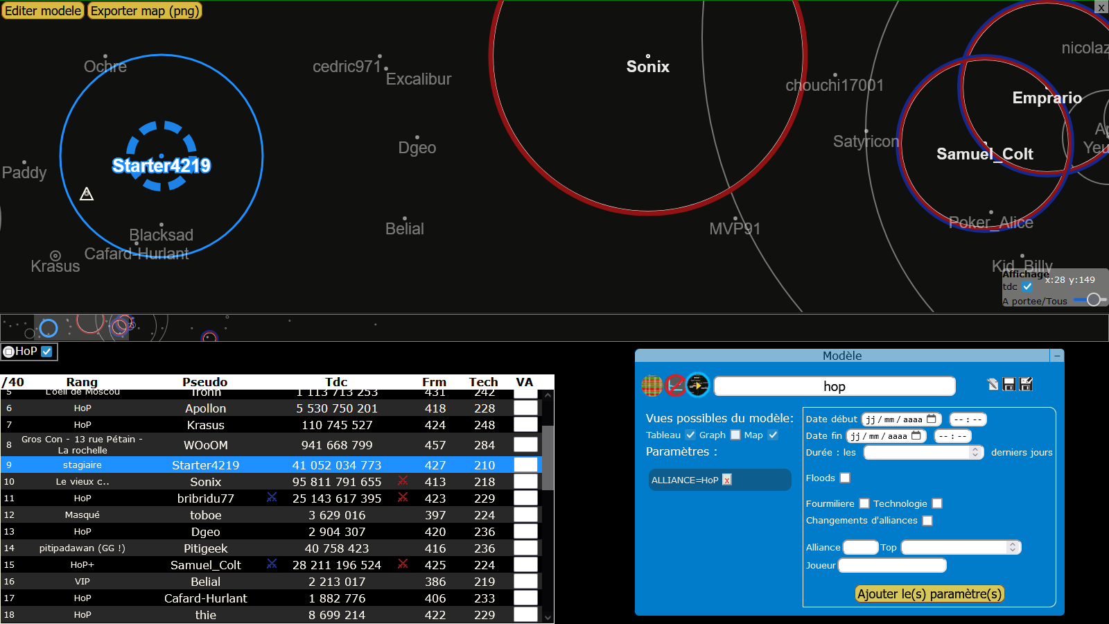Enable the Graph view checkbox
The image size is (1109, 624).
click(735, 435)
